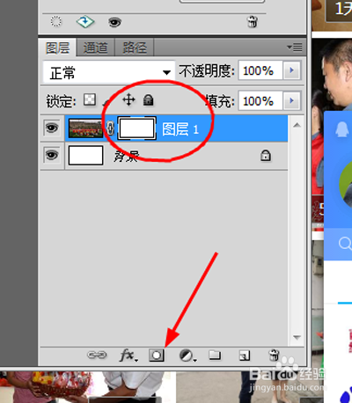The image size is (352, 403).
Task: Click the QQ penguin icon in blue window
Action: click(x=342, y=129)
